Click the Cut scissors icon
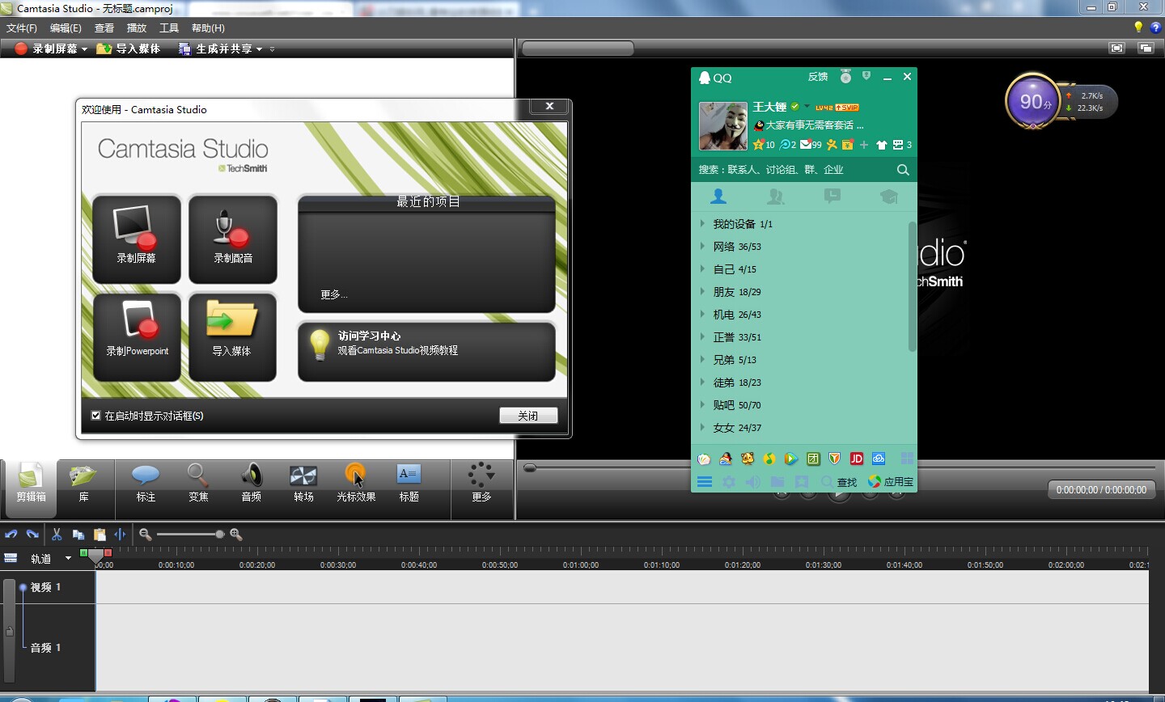Screen dimensions: 1165x702 click(x=57, y=535)
